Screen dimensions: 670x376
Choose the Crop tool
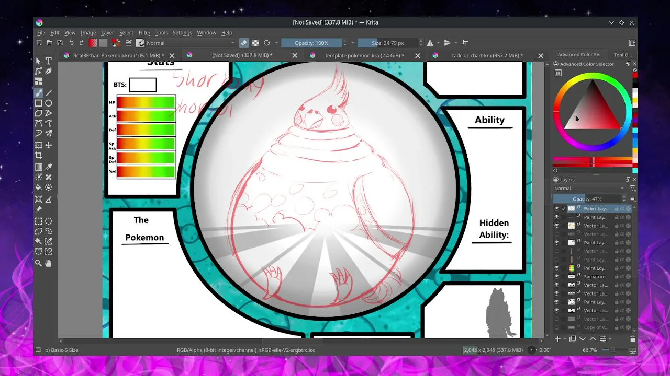(39, 156)
